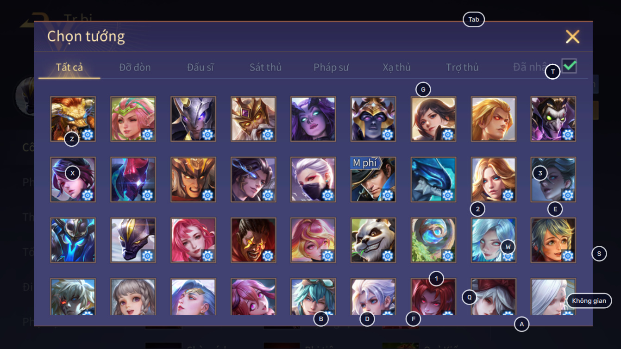Open gear settings on the panda hero
Image resolution: width=621 pixels, height=349 pixels.
(x=388, y=256)
